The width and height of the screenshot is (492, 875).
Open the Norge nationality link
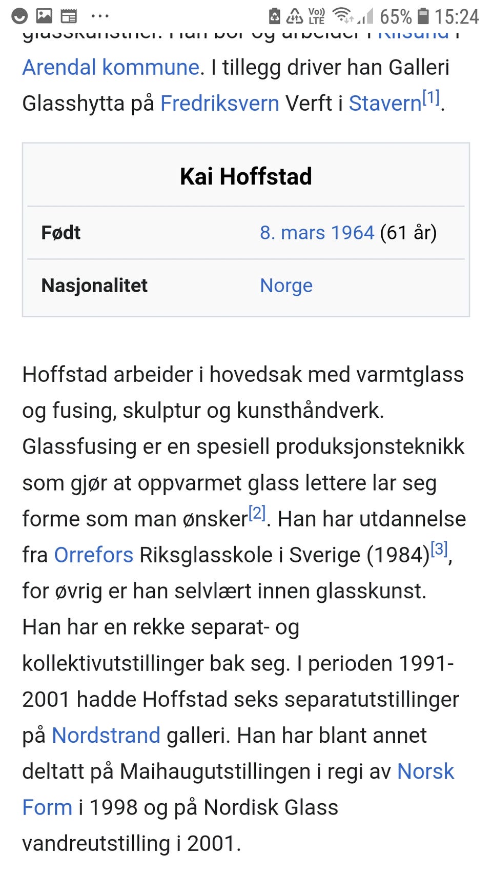[286, 286]
